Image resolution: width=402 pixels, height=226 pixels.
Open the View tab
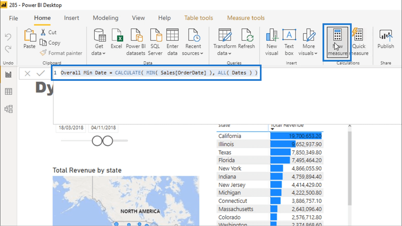click(x=138, y=18)
